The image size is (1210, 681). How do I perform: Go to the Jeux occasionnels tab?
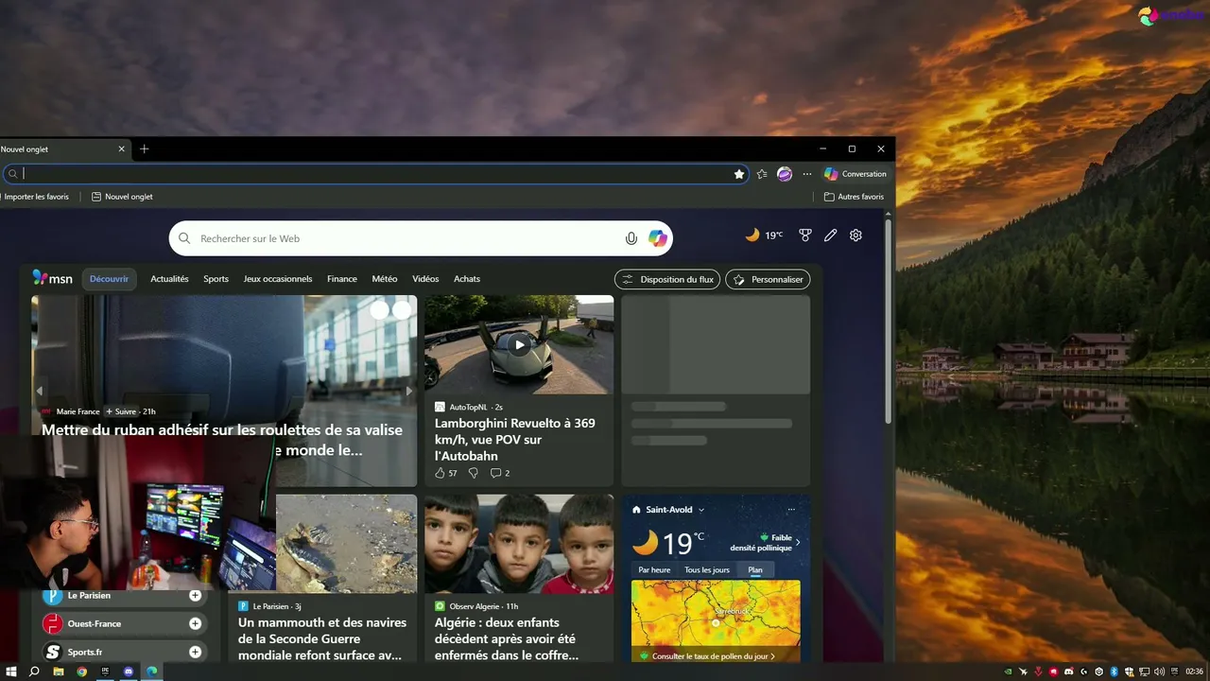point(278,279)
